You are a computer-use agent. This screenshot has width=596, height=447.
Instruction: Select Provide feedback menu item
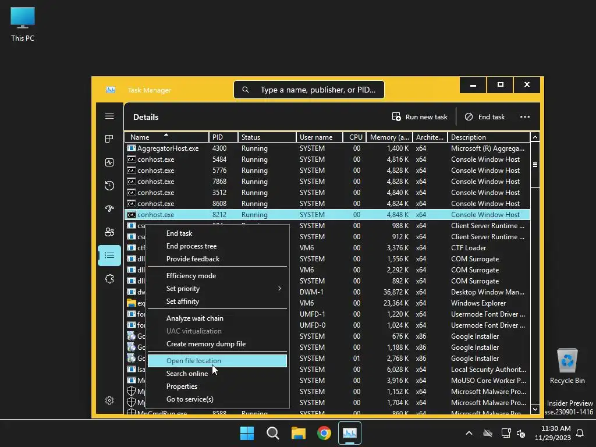193,259
